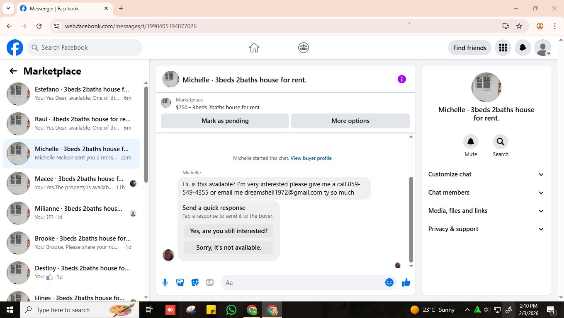The width and height of the screenshot is (564, 318).
Task: Send 'Yes, are you still interested?' reply
Action: coord(229,231)
